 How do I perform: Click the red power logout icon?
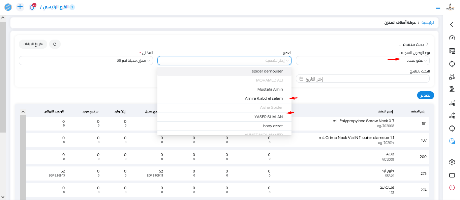(x=452, y=188)
